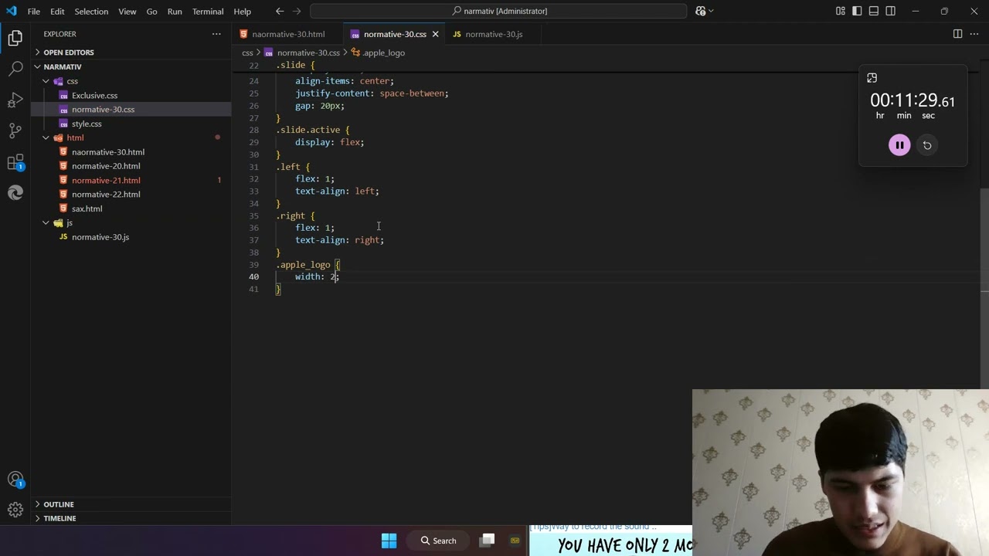989x556 pixels.
Task: Open the Task View taskbar icon
Action: tap(488, 541)
